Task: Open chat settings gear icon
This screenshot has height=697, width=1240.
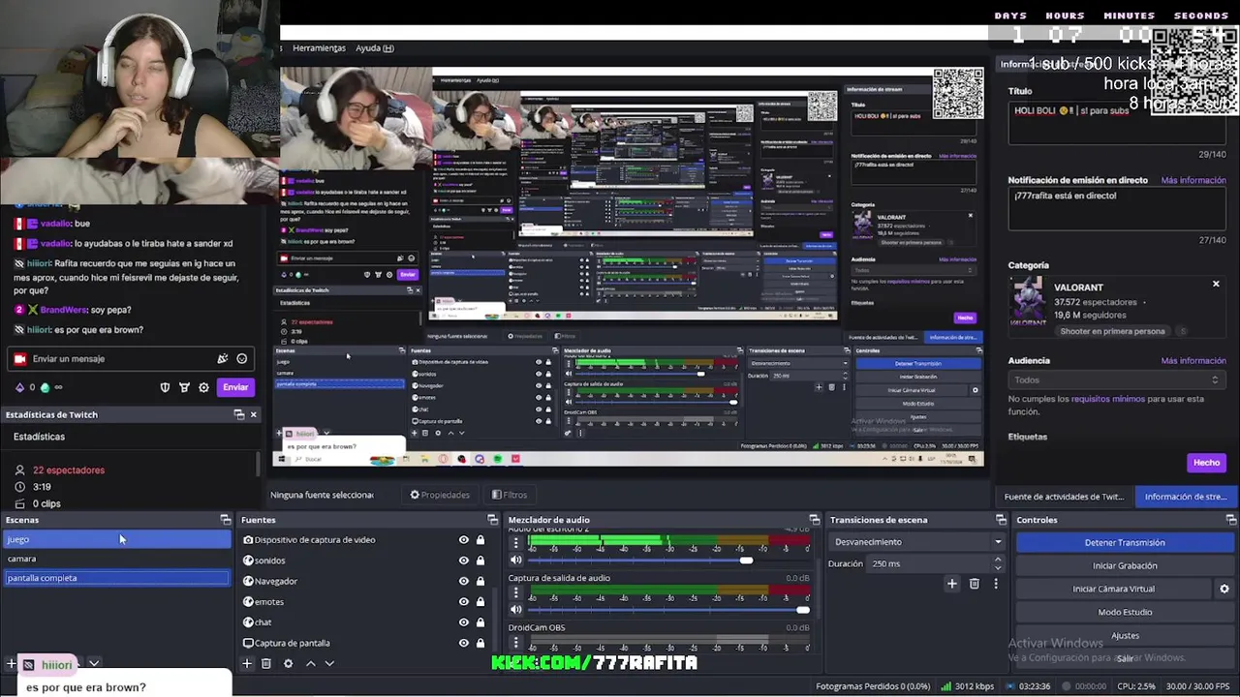Action: tap(203, 387)
